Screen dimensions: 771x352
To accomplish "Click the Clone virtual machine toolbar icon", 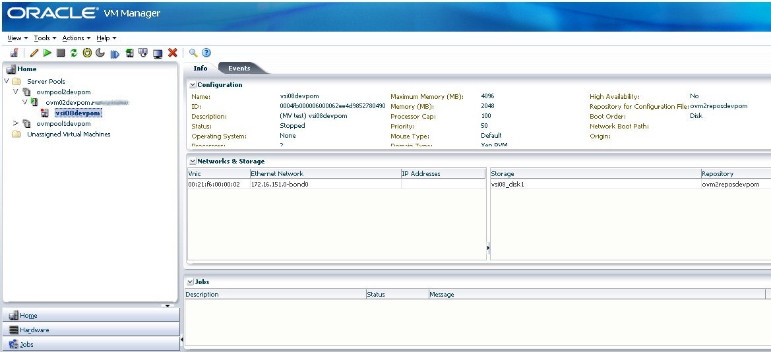I will pos(143,53).
